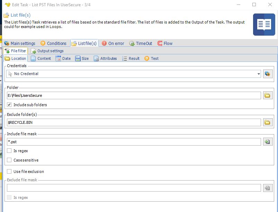Select the Output settings tab
Screen dimensions: 278x212
pyautogui.click(x=47, y=51)
